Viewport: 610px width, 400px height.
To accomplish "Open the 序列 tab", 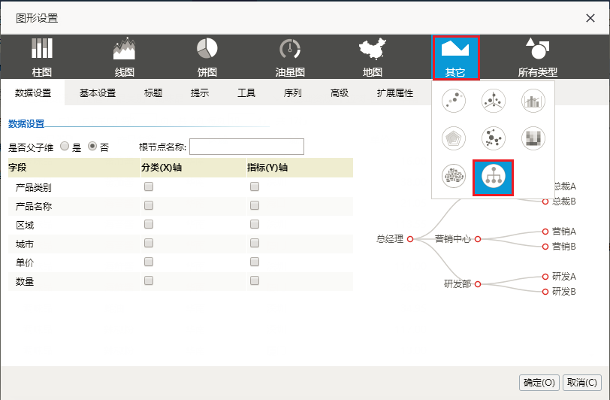I will (292, 92).
